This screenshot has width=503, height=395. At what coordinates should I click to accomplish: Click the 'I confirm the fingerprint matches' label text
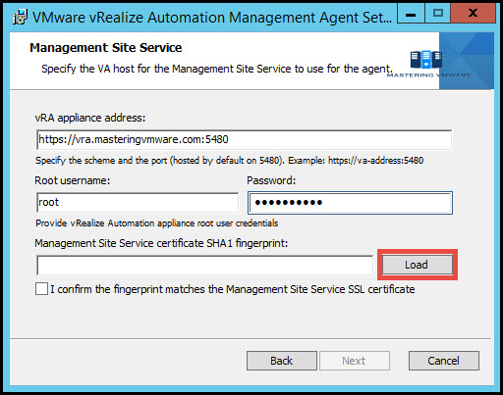(x=233, y=289)
